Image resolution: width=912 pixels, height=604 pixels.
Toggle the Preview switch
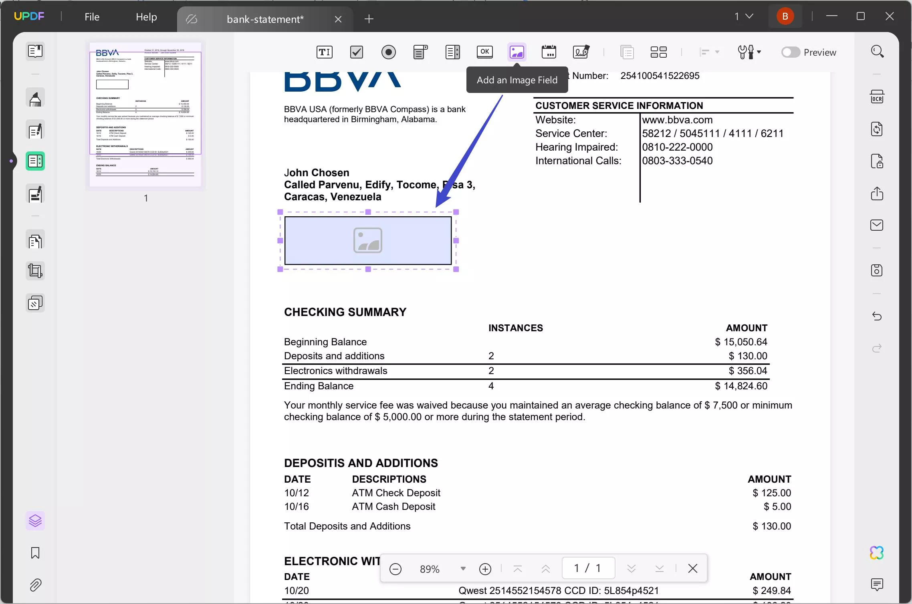pyautogui.click(x=790, y=52)
